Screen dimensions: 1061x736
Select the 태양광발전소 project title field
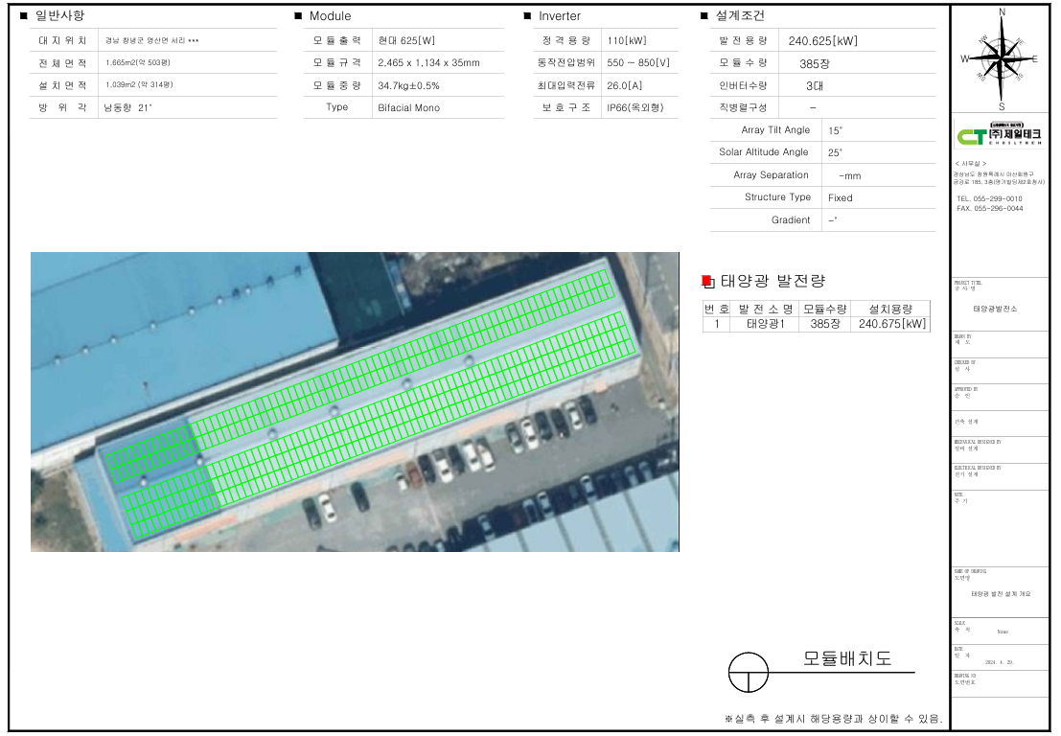point(995,310)
